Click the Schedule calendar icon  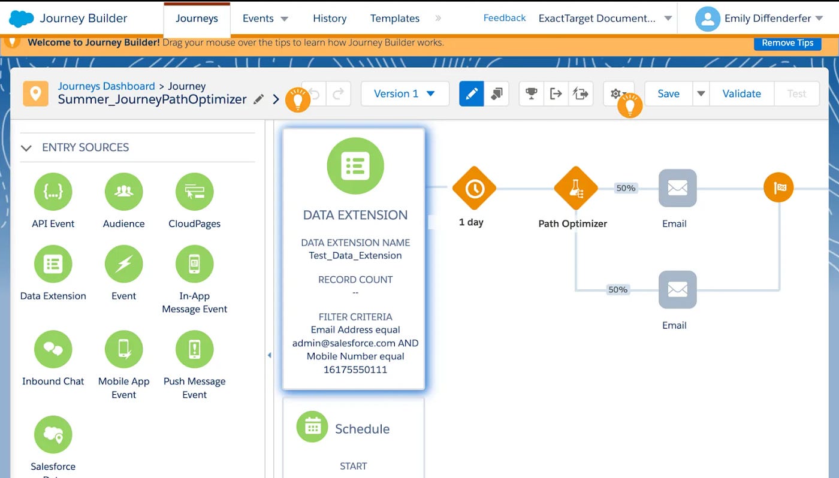(312, 426)
